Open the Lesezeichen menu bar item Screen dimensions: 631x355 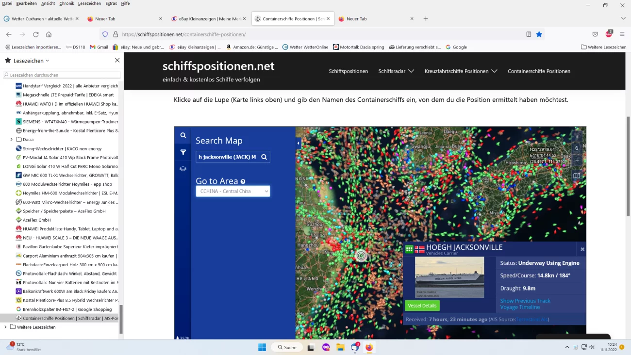coord(89,3)
